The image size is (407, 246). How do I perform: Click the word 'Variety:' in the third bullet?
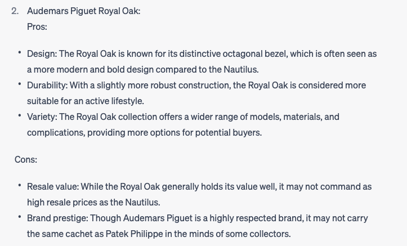coord(42,117)
